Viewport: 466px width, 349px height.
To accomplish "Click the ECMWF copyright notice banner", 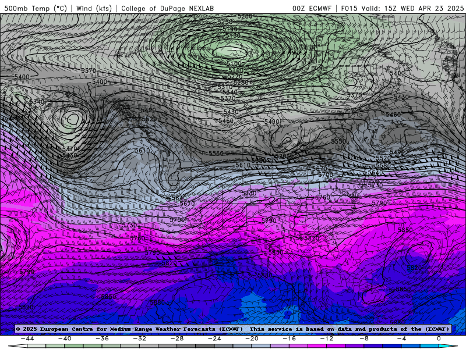I will [233, 329].
